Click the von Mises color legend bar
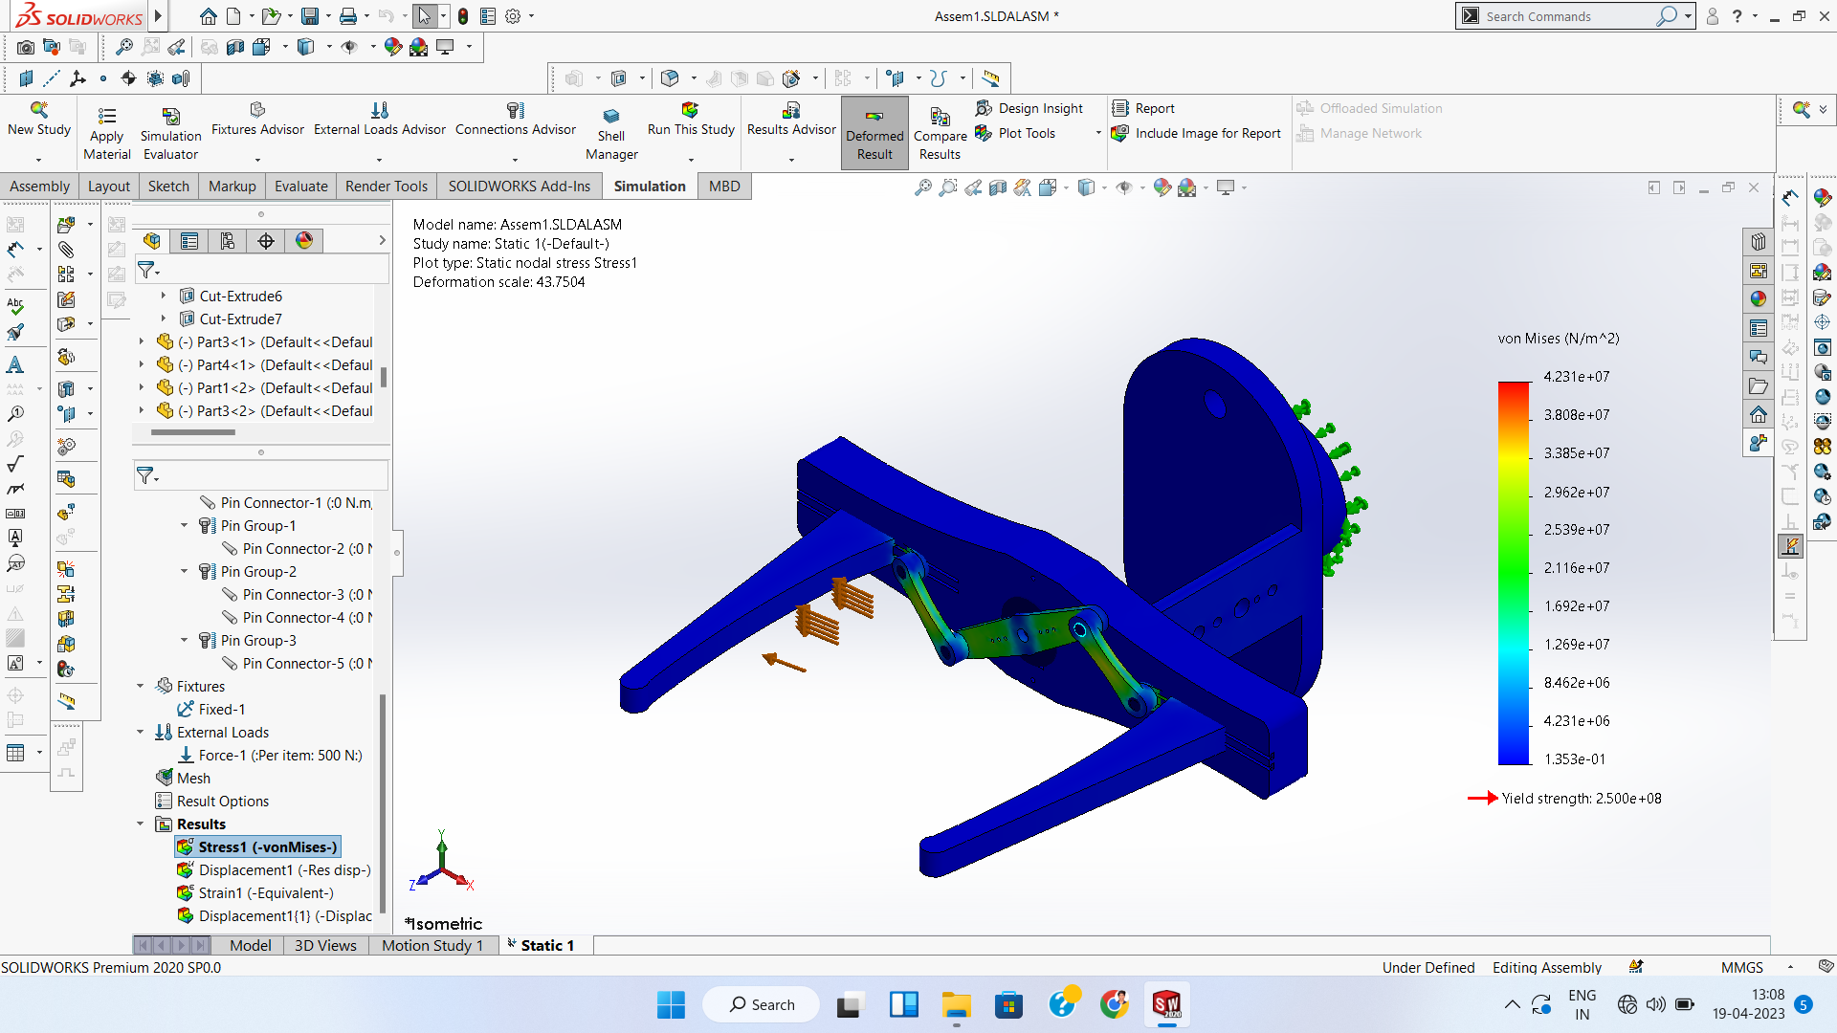1837x1033 pixels. [x=1514, y=572]
